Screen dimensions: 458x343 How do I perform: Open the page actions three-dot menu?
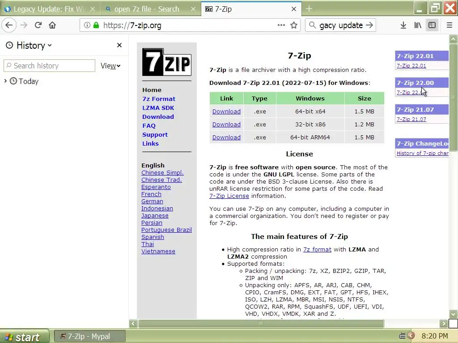(x=281, y=25)
